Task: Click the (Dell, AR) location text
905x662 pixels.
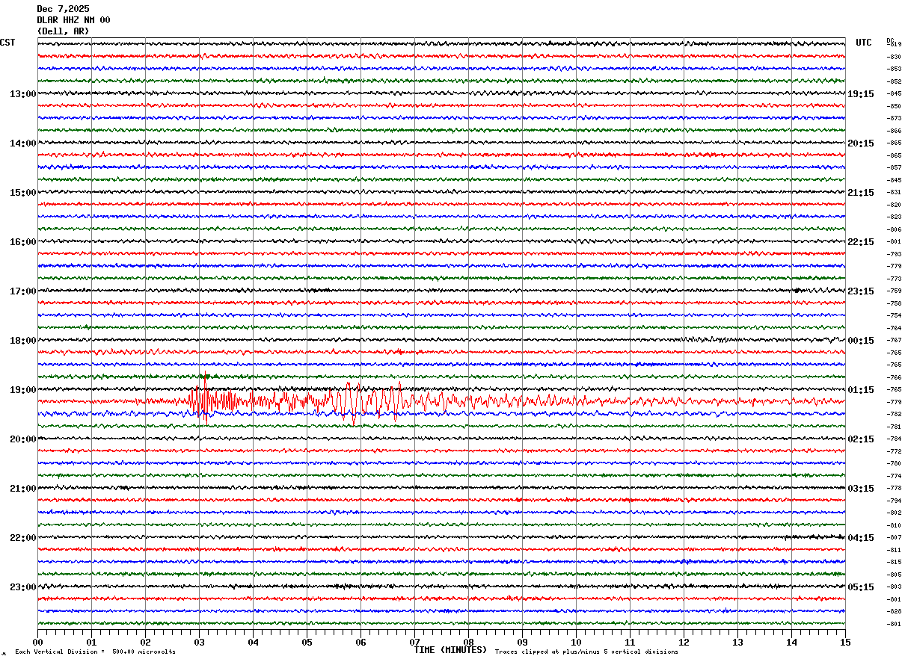Action: point(63,31)
